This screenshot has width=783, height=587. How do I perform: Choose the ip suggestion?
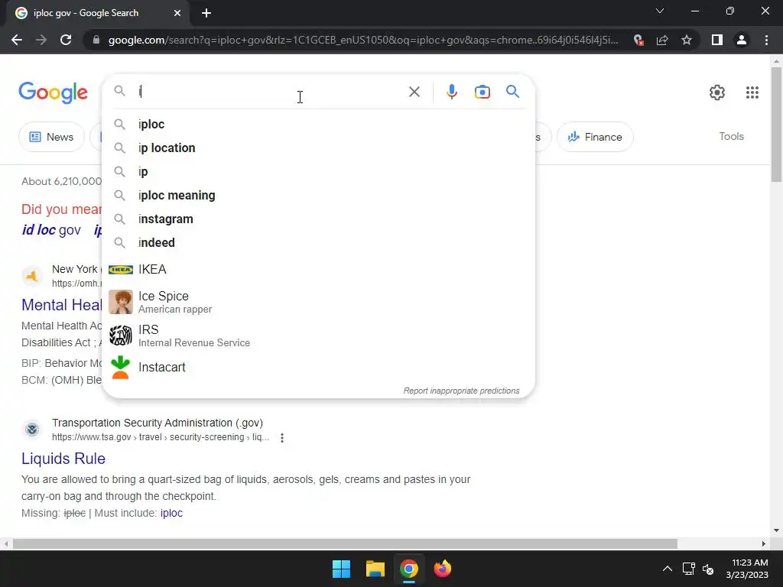tap(318, 172)
